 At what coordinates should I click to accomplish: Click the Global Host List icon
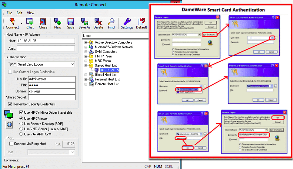[x=91, y=75]
